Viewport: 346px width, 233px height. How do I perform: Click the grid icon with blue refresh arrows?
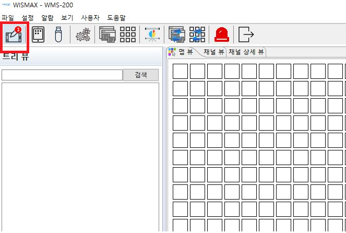coord(197,34)
